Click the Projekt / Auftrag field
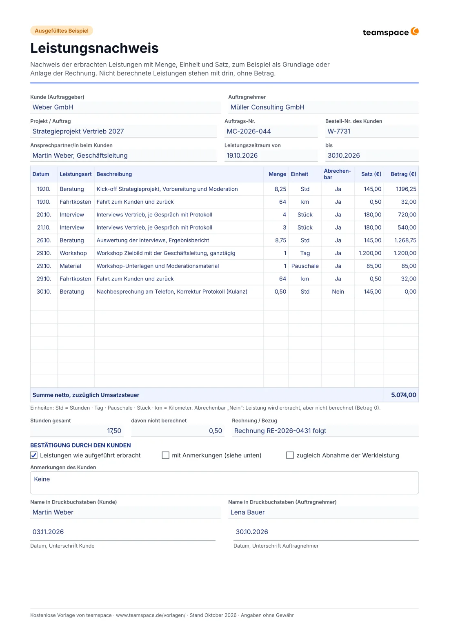This screenshot has width=449, height=635. click(x=124, y=131)
